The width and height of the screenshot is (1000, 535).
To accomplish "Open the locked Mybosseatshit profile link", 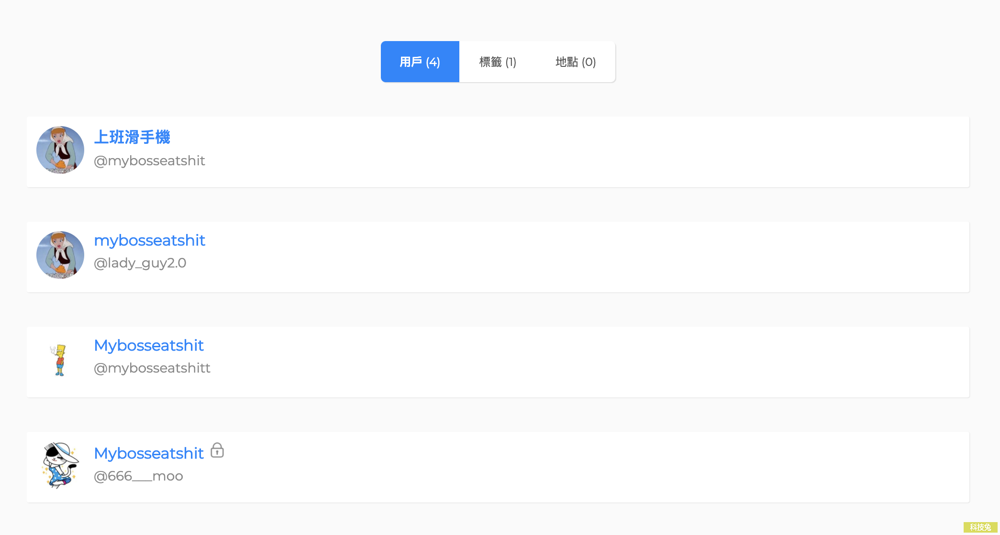I will pos(149,453).
